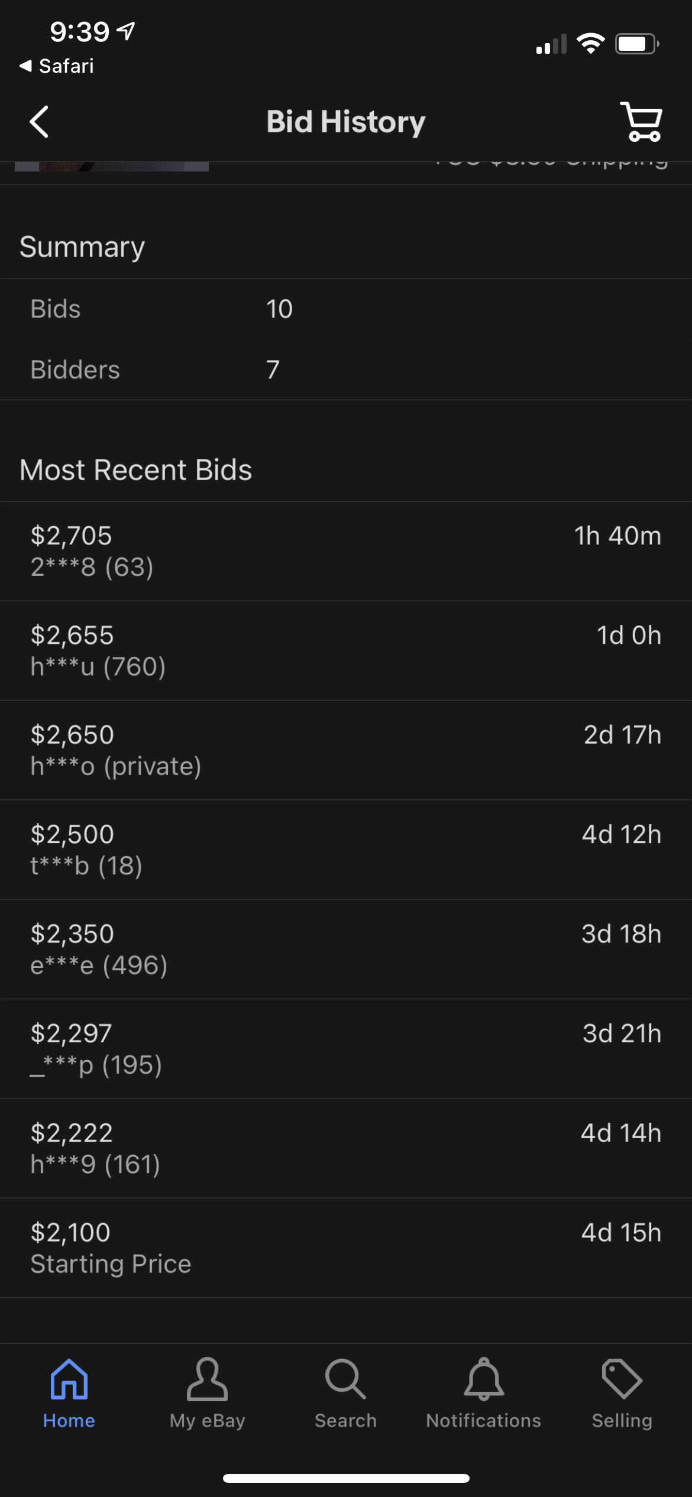Tap the $2,650 private bidder row

346,750
